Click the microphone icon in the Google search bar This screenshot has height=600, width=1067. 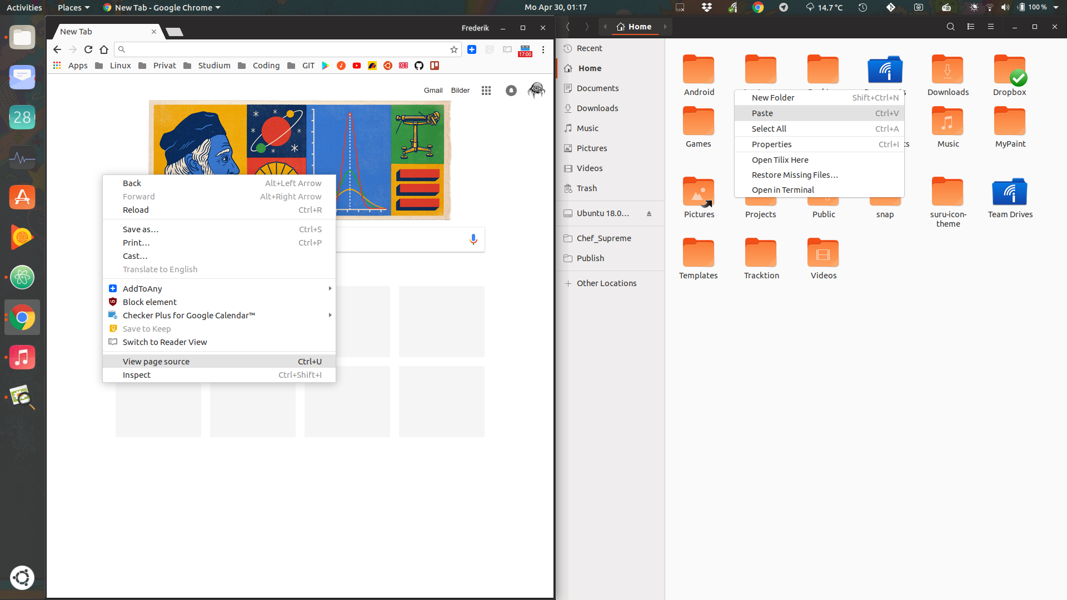coord(473,239)
